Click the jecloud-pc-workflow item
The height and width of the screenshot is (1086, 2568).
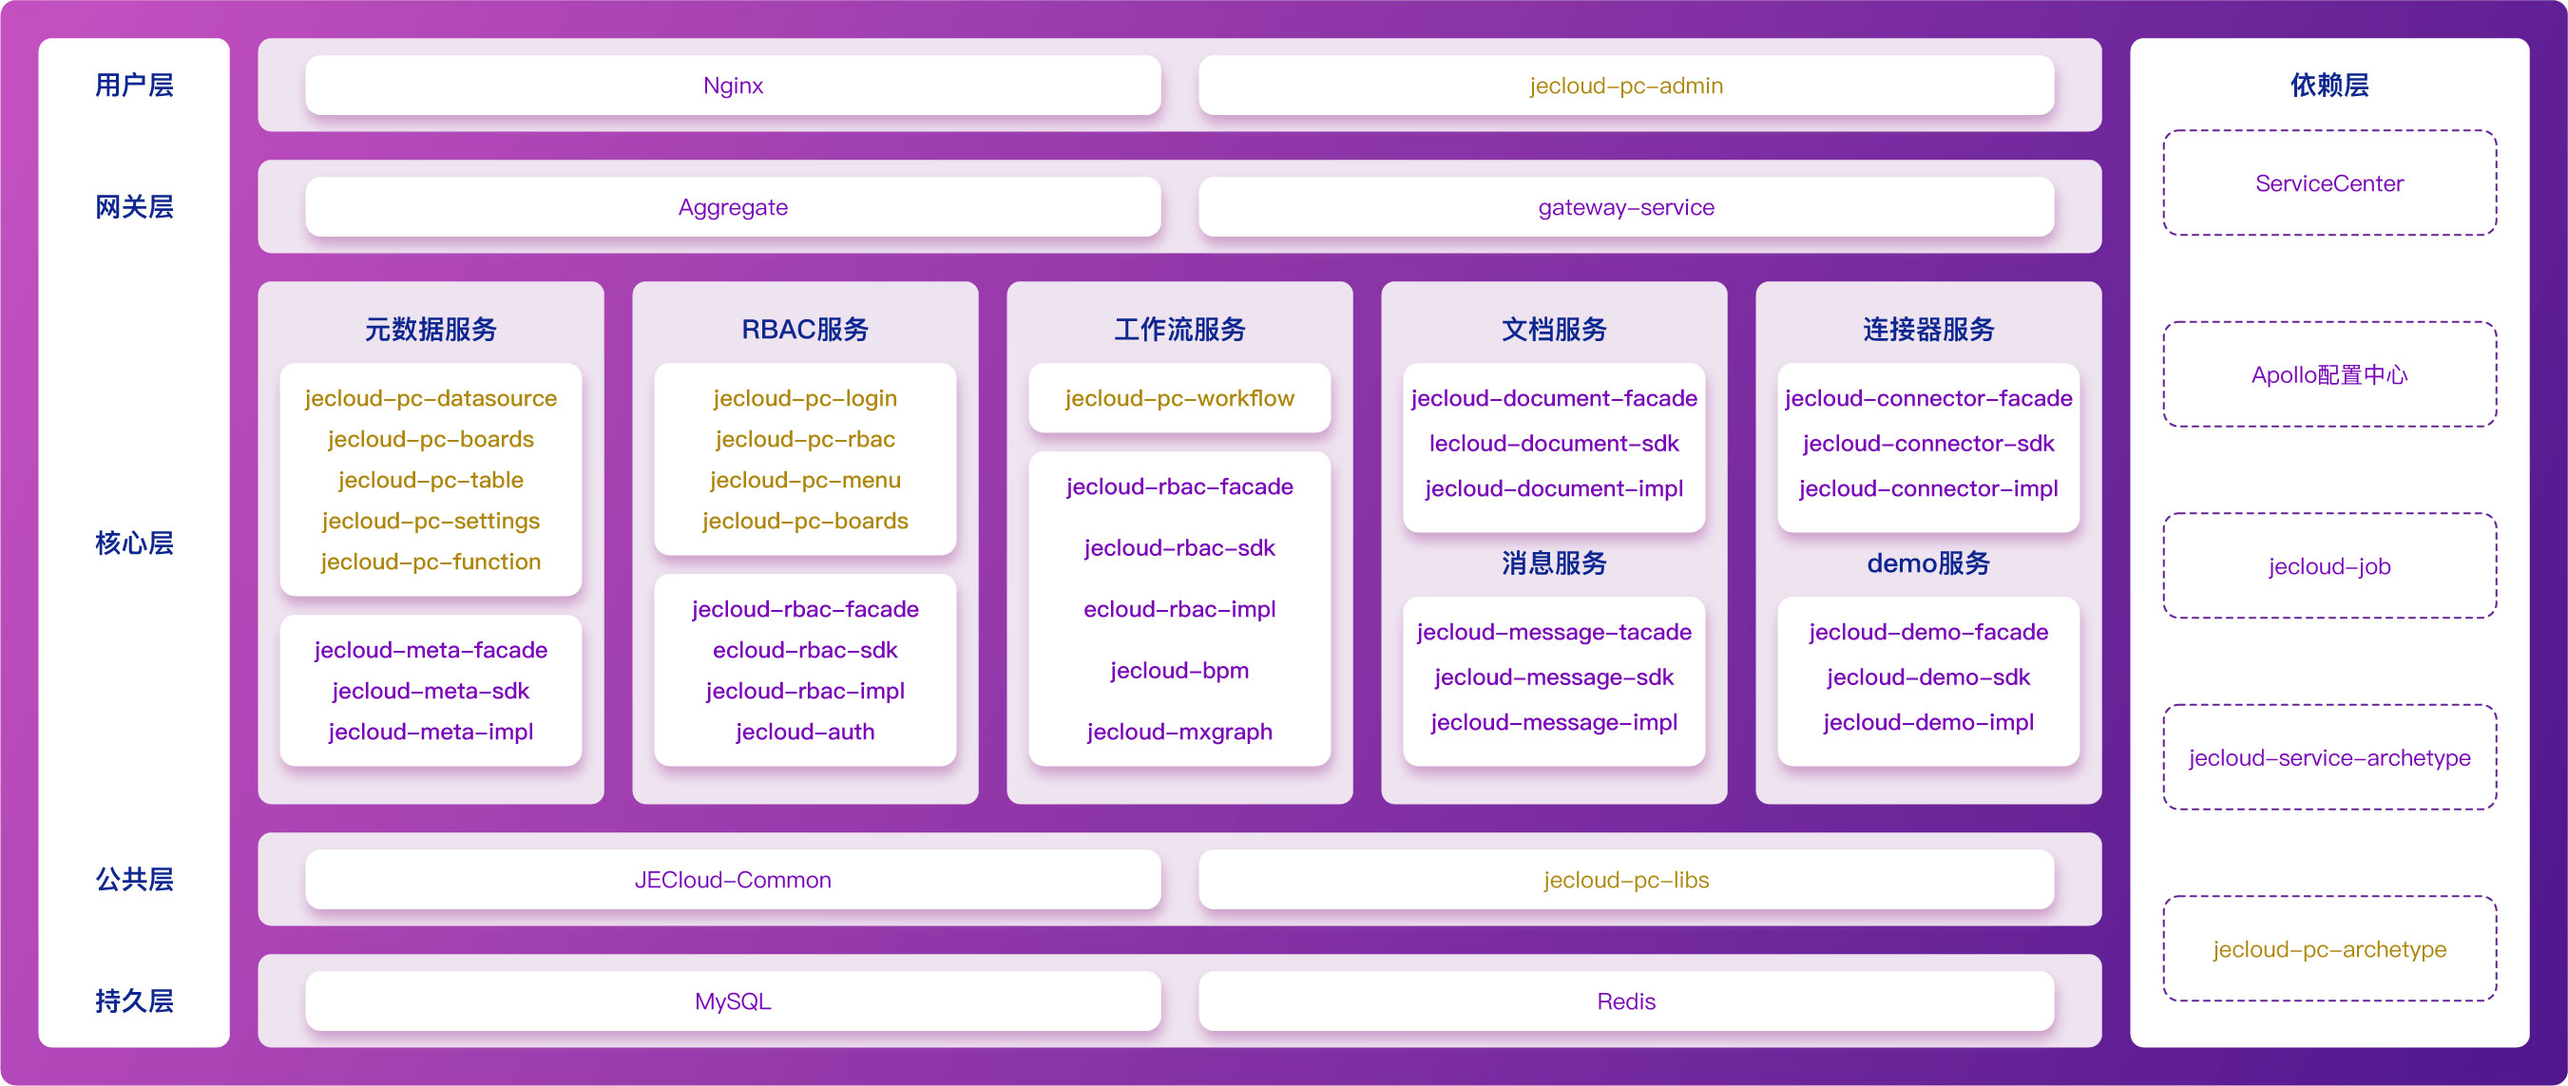click(1179, 398)
